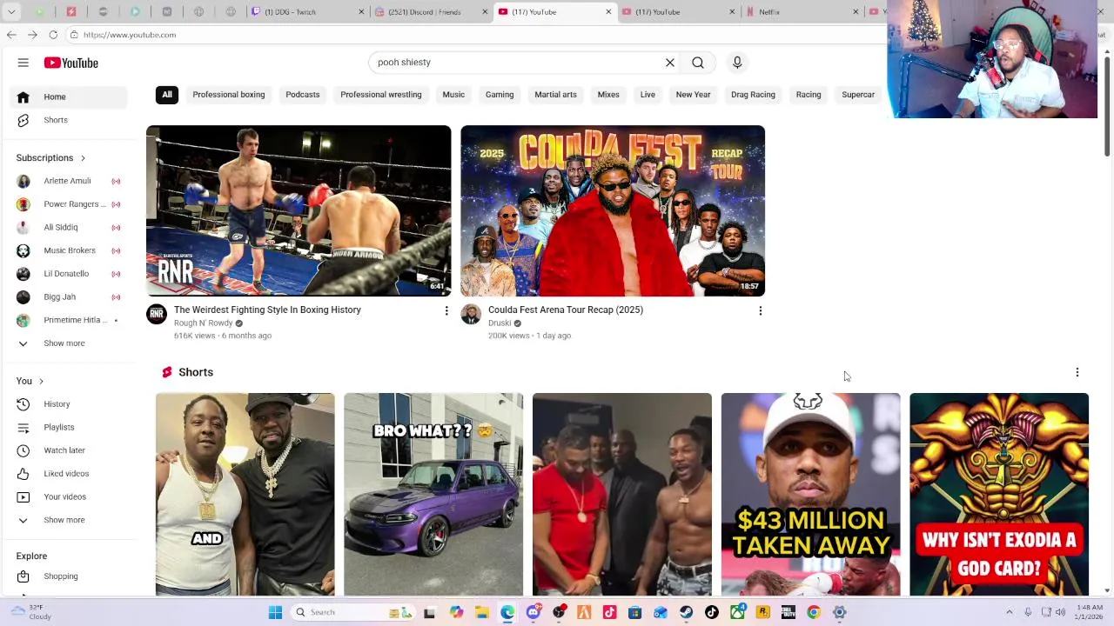Viewport: 1114px width, 626px height.
Task: Click the browser address bar URL
Action: pos(130,35)
